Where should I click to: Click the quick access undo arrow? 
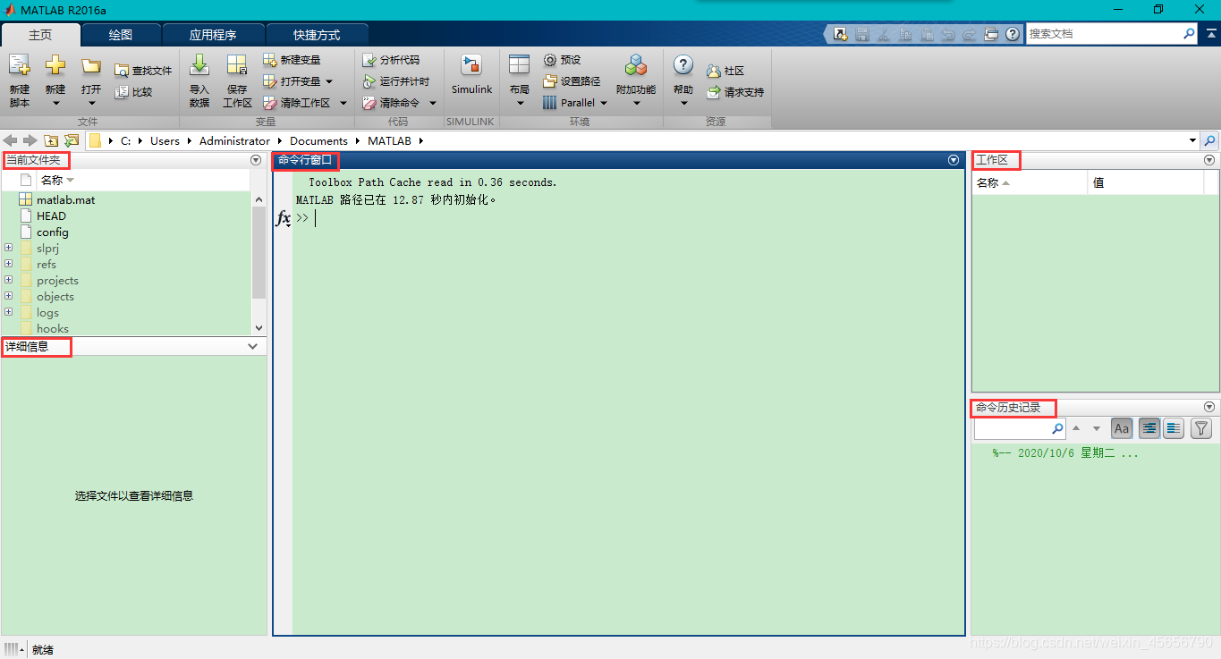948,34
